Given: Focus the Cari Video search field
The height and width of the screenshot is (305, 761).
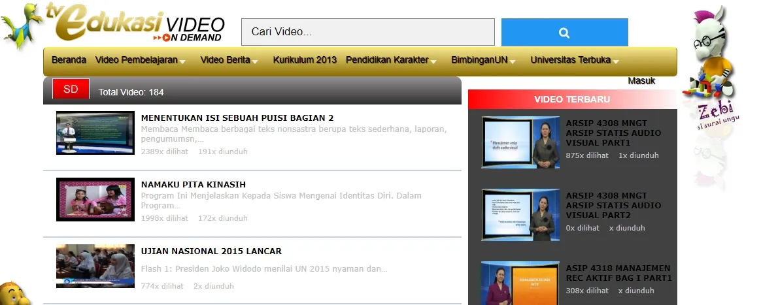Looking at the screenshot, I should [368, 32].
